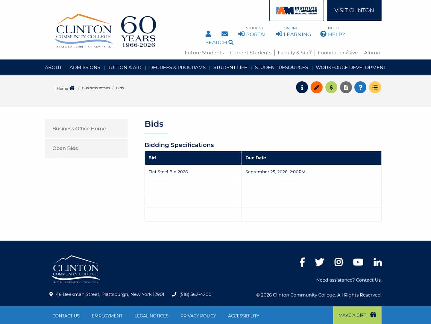Open the Admissions menu

click(85, 68)
